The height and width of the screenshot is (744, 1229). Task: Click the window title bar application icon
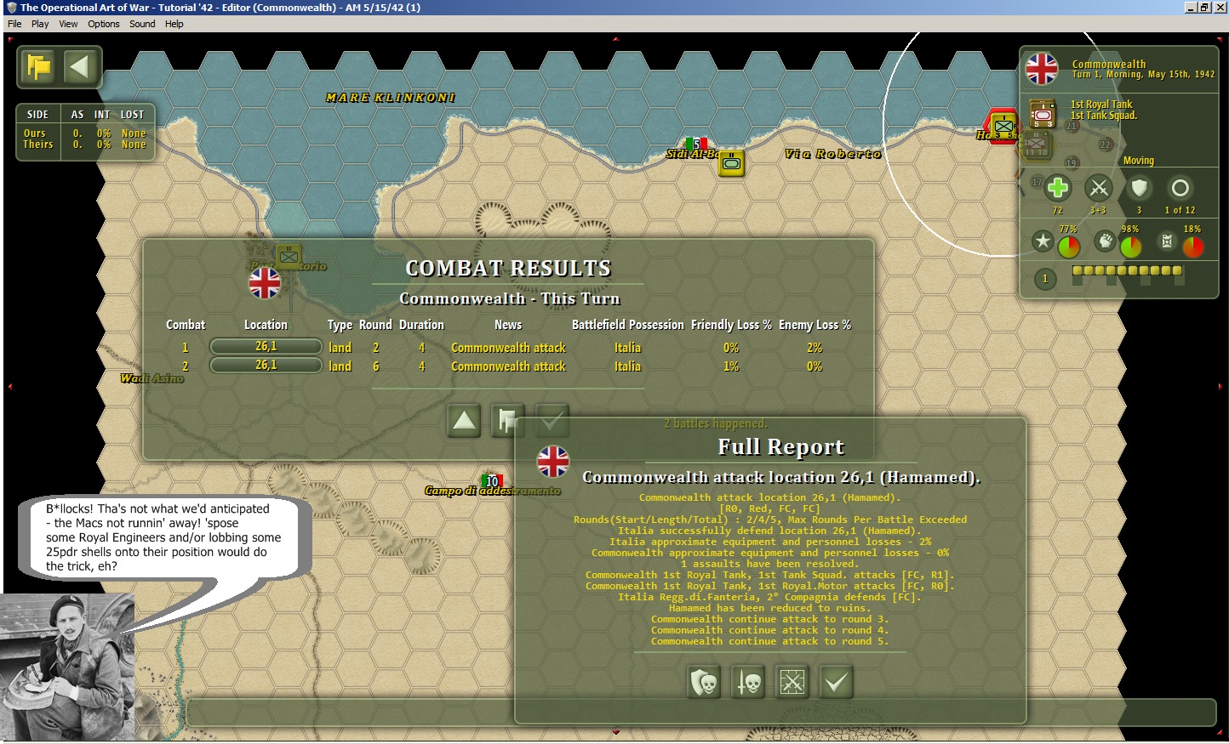(11, 8)
